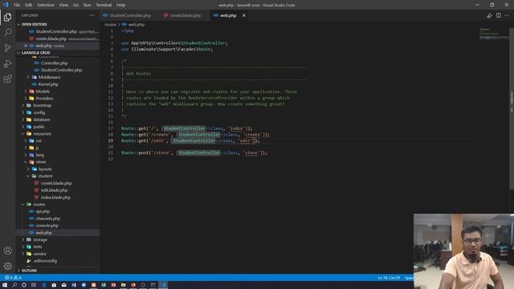Open the Accounts menu icon
The image size is (514, 289).
pos(7,250)
